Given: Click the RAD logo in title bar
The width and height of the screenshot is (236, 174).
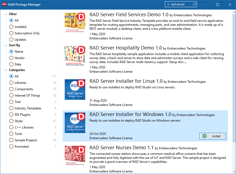Looking at the screenshot, I should point(4,4).
